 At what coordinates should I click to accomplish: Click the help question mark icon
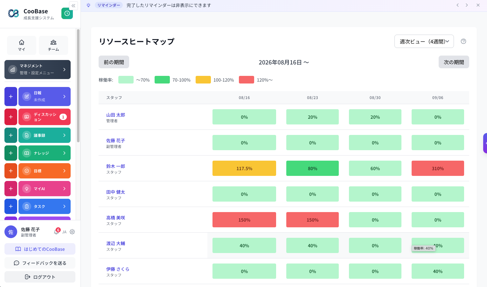point(463,41)
